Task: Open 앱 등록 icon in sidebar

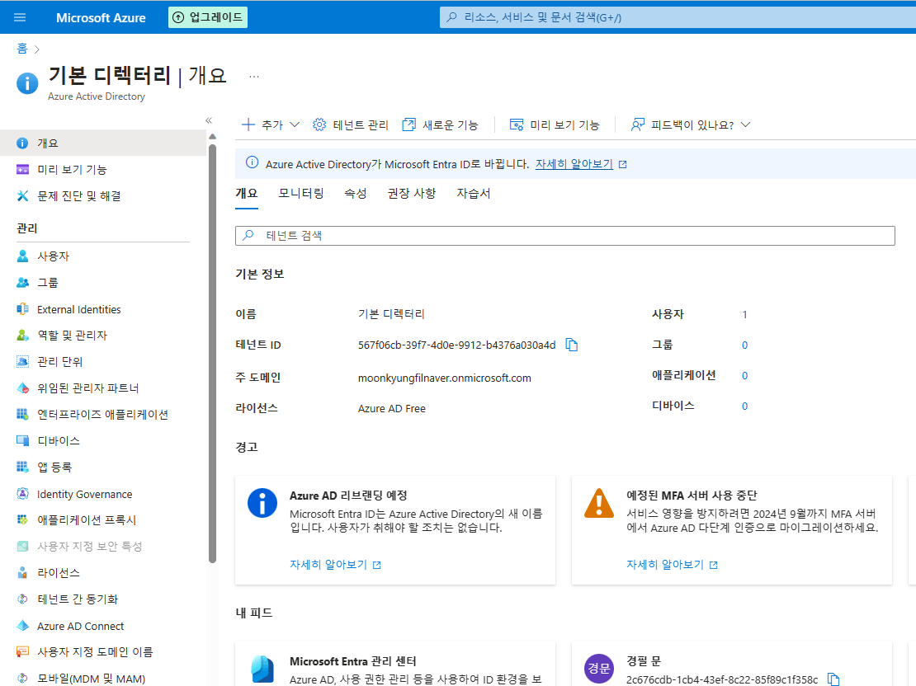Action: point(23,467)
